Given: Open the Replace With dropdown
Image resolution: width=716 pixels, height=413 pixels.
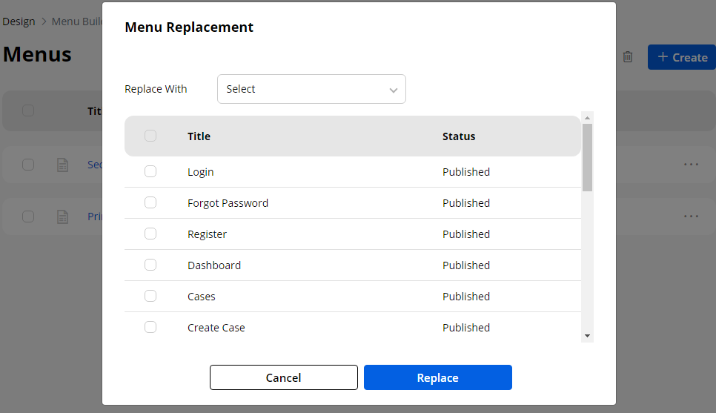Looking at the screenshot, I should tap(311, 89).
